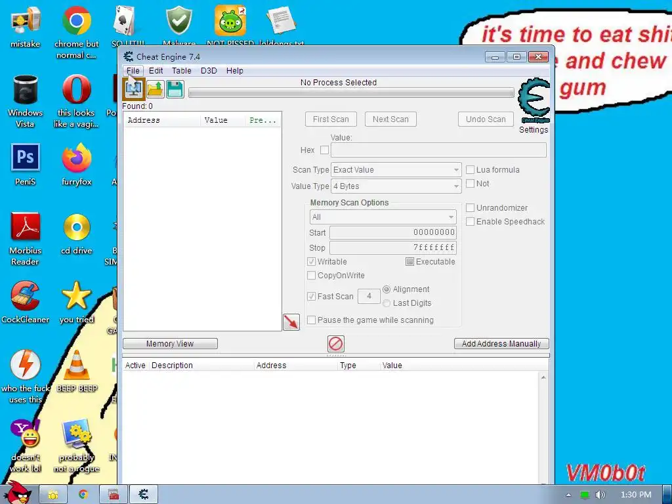Open the Memory Scan Options All dropdown

pyautogui.click(x=383, y=217)
